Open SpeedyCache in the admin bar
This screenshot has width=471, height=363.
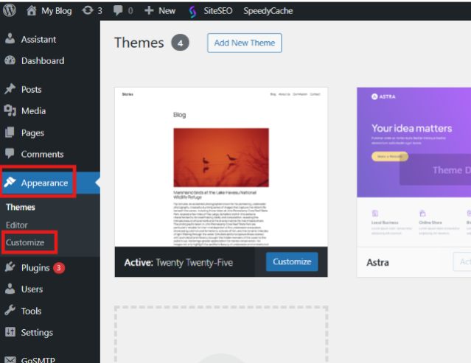coord(268,11)
